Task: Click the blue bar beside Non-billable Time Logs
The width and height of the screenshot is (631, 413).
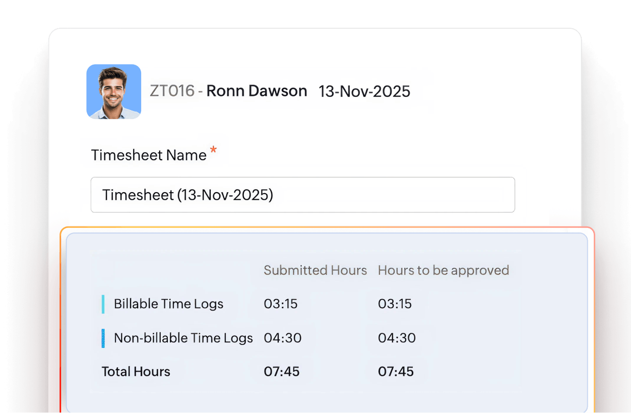Action: [104, 338]
